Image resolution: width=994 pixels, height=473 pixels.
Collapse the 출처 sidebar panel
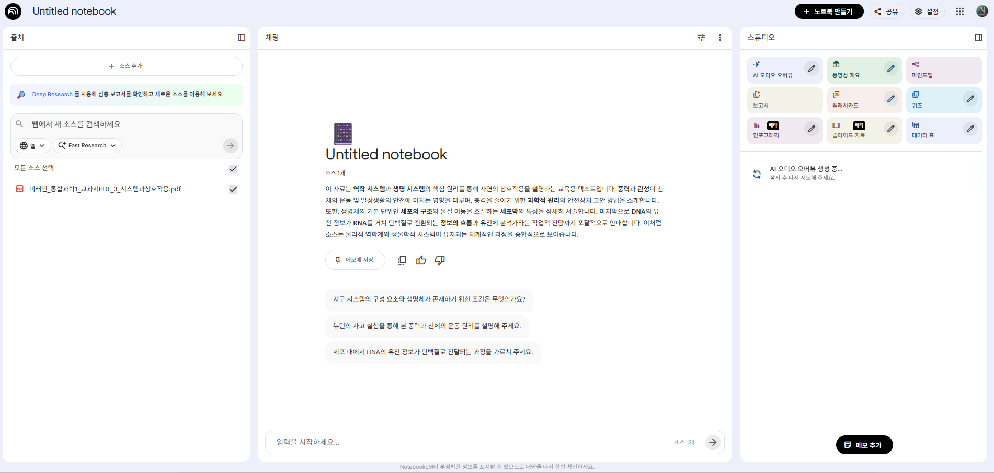pos(241,37)
